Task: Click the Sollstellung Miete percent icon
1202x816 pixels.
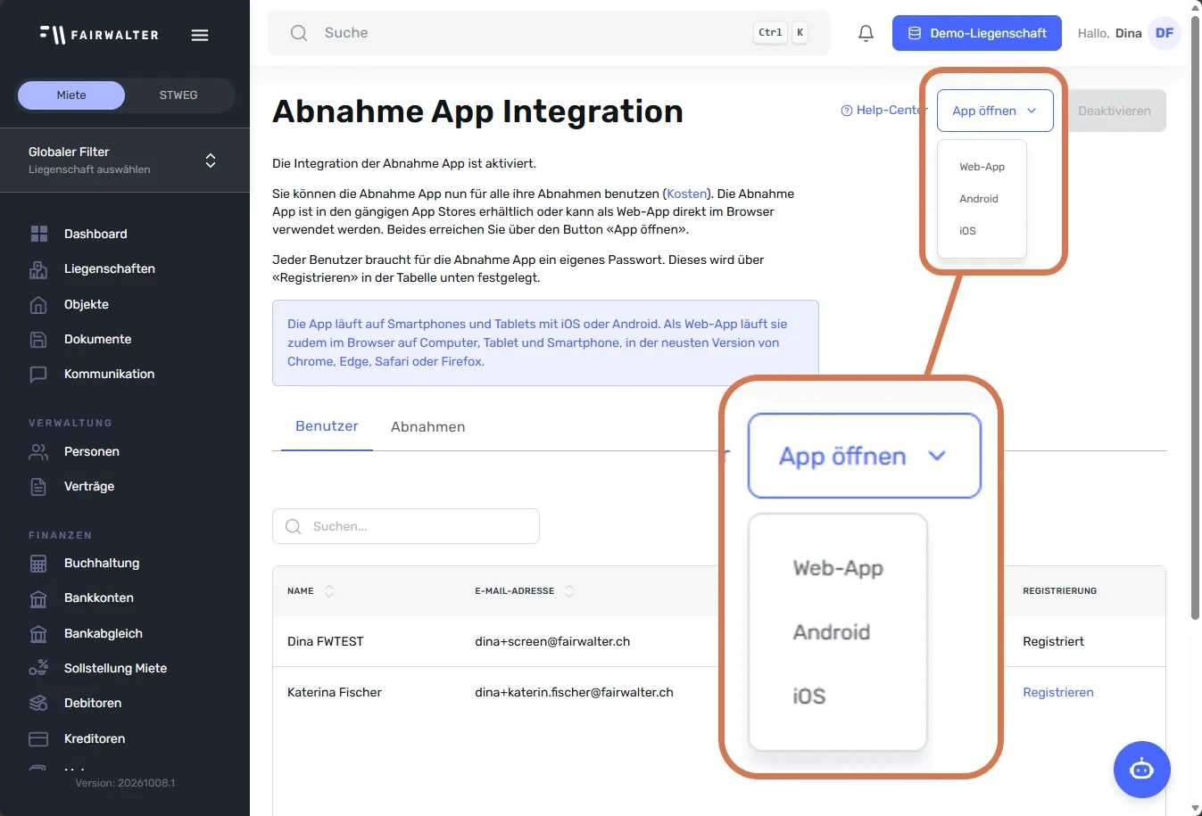Action: click(38, 669)
